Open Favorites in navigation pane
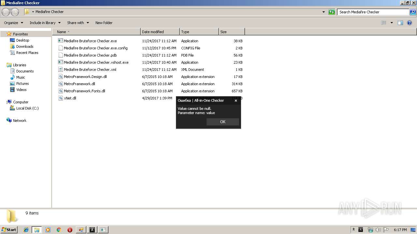This screenshot has width=417, height=234. [20, 34]
